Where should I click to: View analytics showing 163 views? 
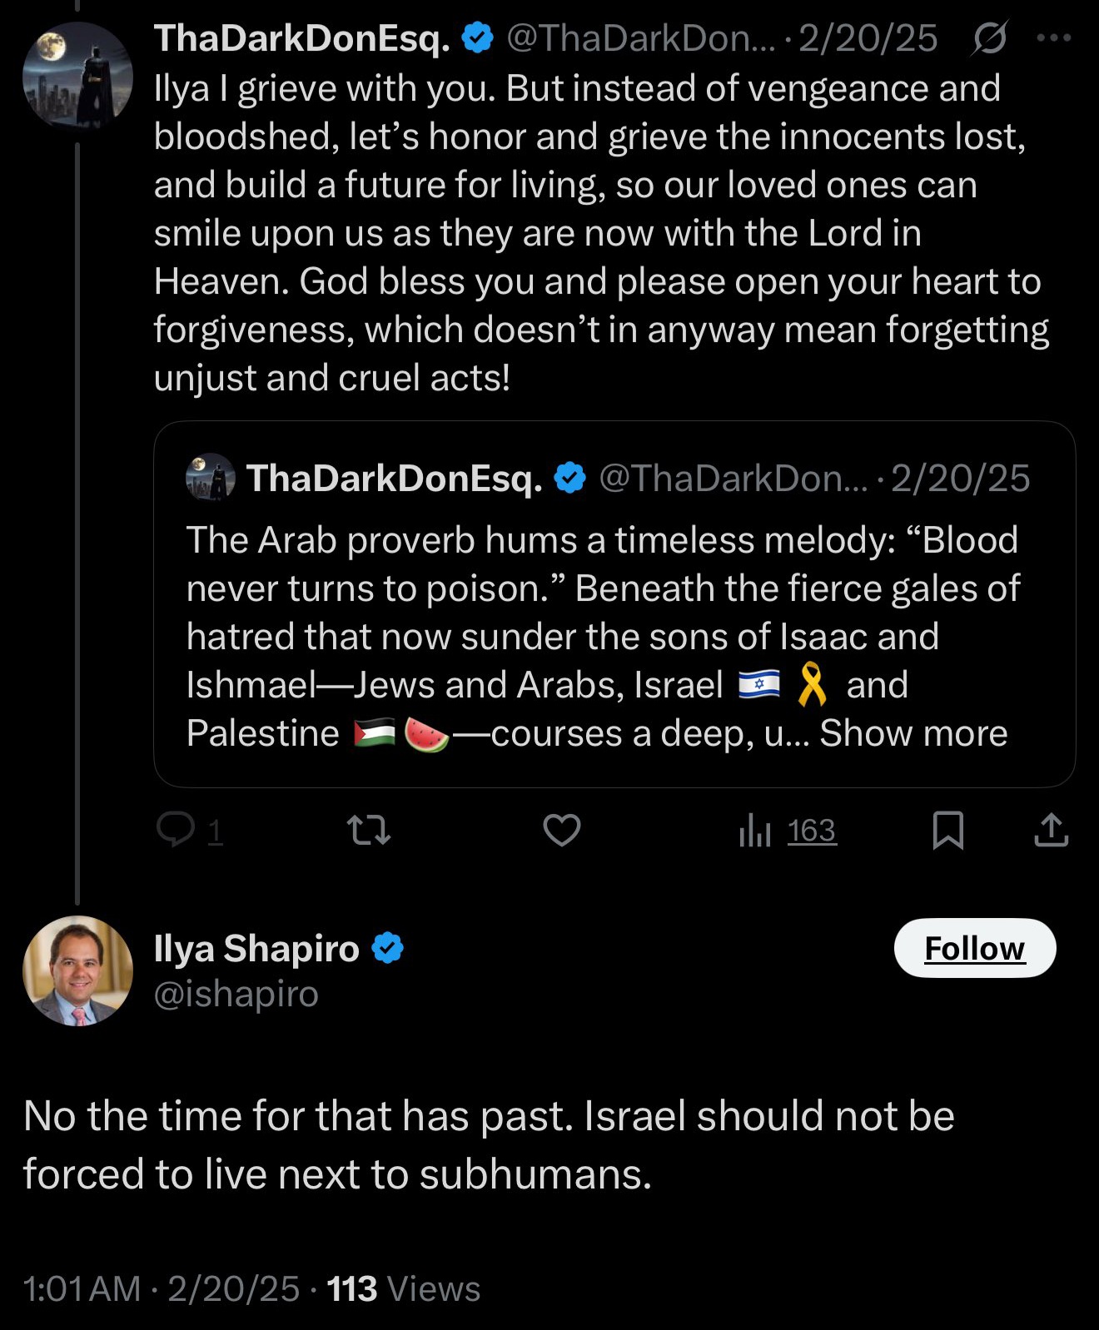788,830
